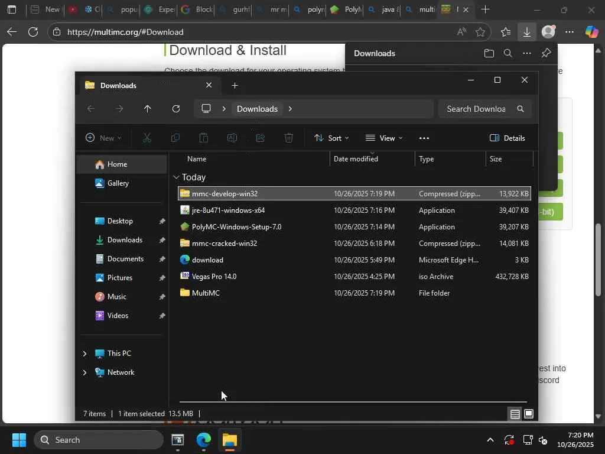
Task: Select Gallery in the navigation pane
Action: (118, 183)
